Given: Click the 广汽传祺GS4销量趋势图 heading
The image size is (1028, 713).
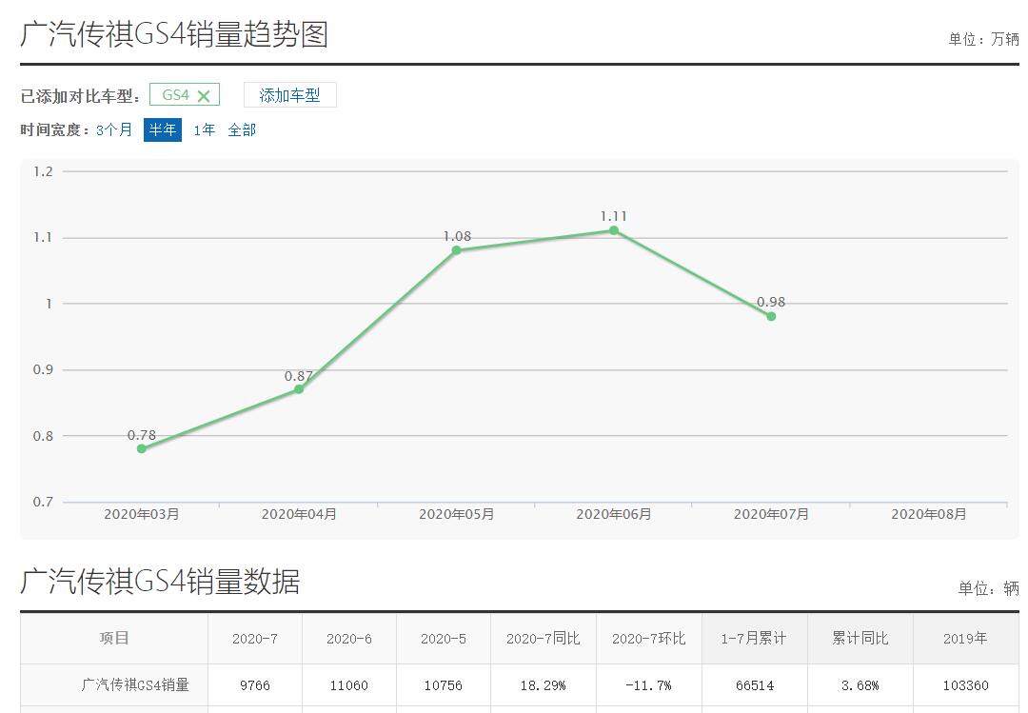Looking at the screenshot, I should (174, 34).
